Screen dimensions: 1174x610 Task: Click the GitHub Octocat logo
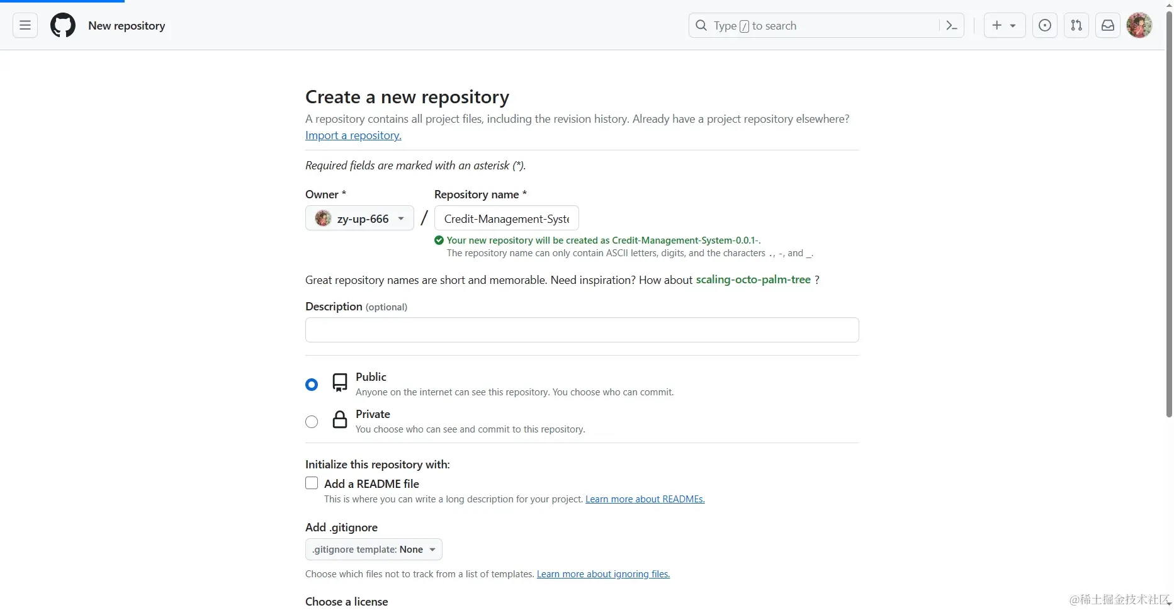pos(63,26)
